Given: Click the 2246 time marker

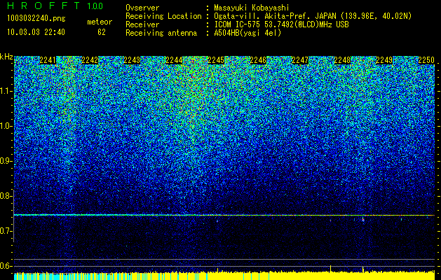Looking at the screenshot, I should coord(258,60).
